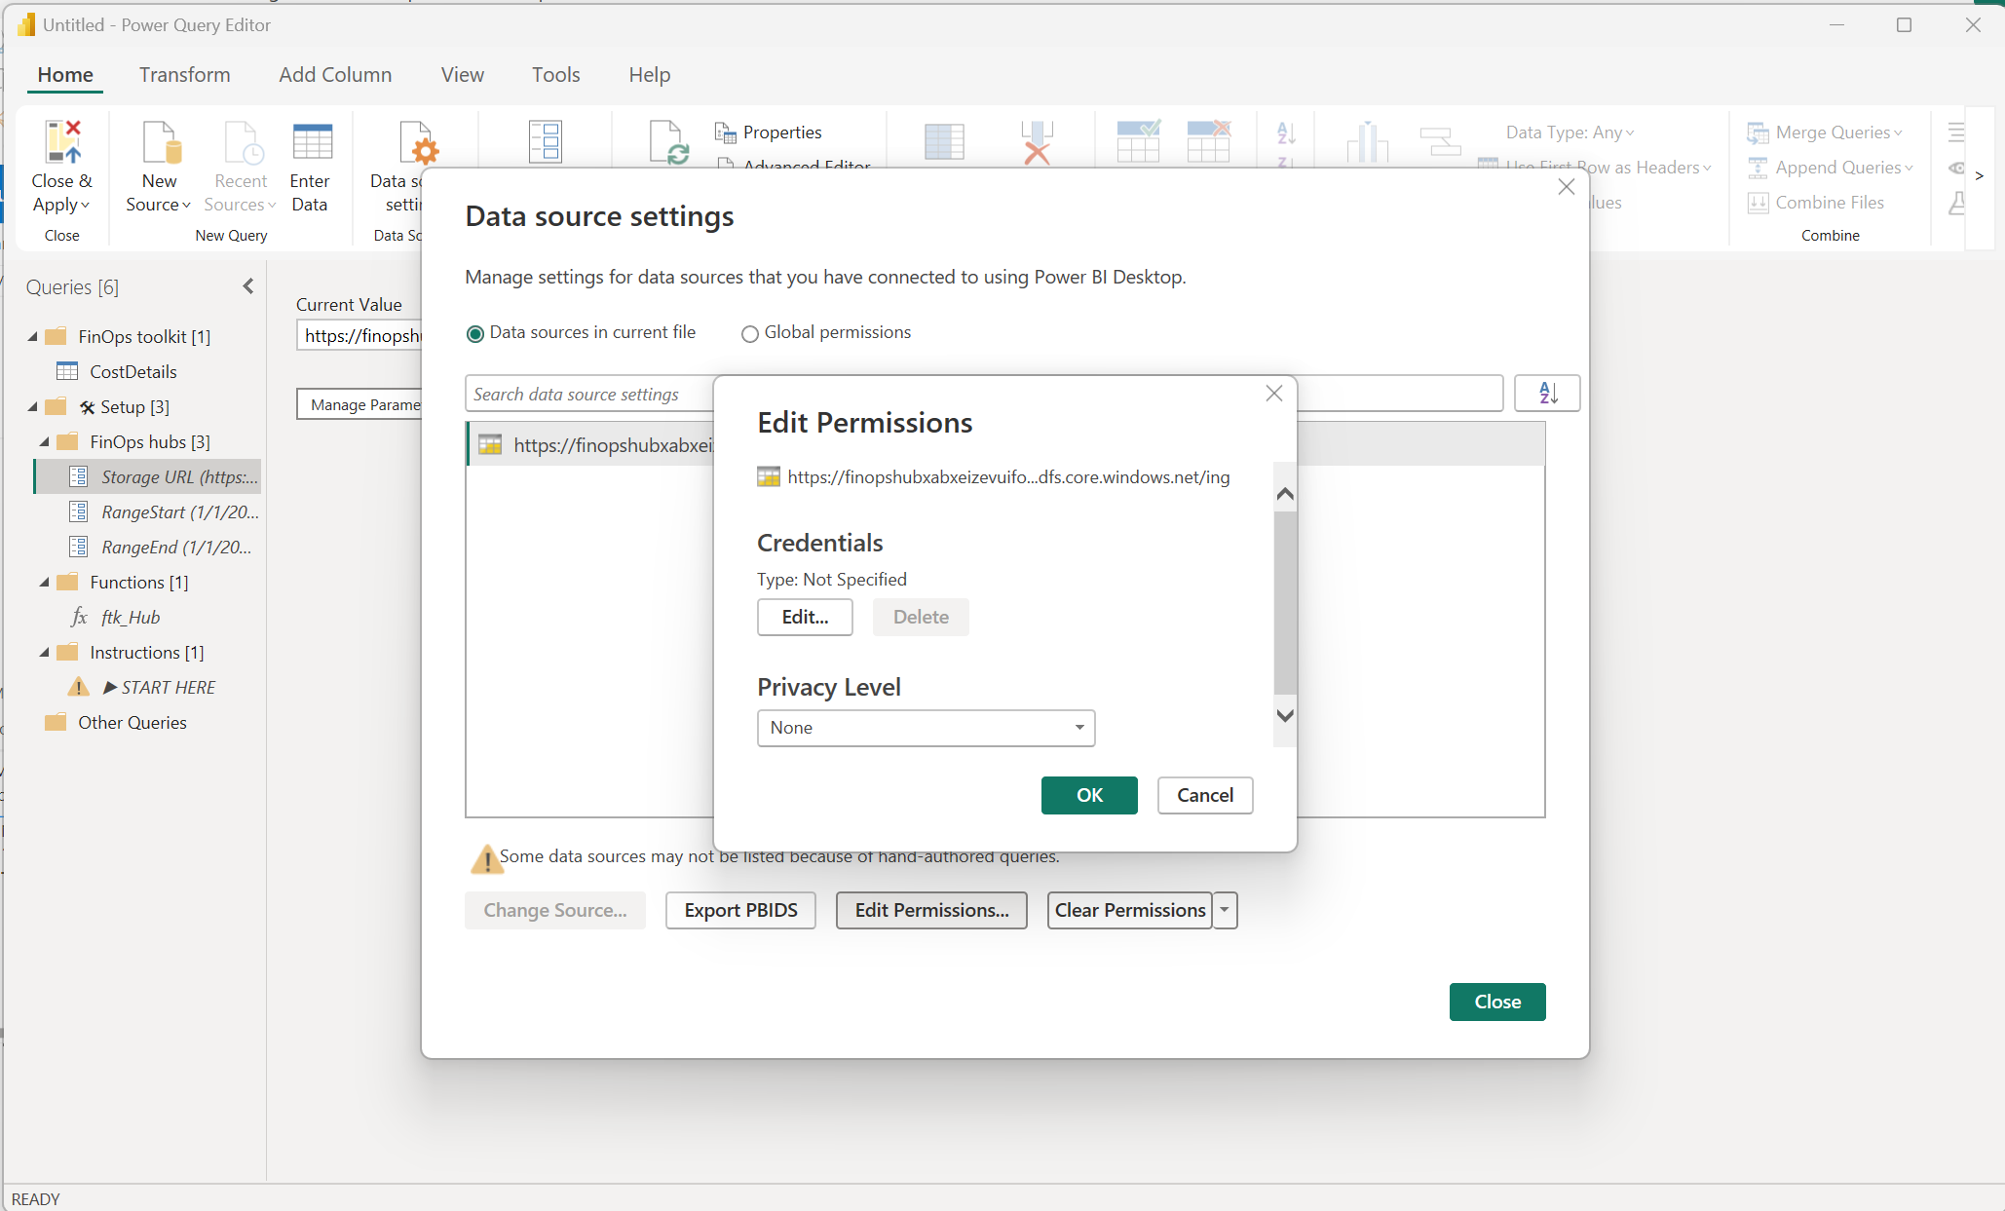Select the Combine Files icon
The image size is (2005, 1211).
(1759, 202)
